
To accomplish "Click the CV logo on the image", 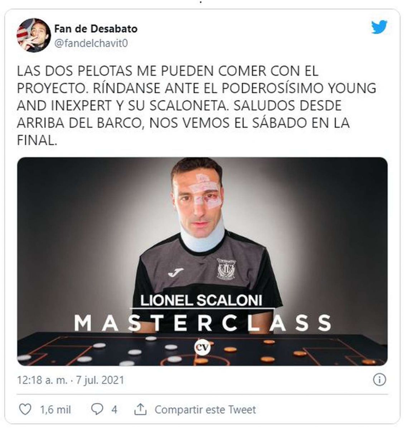I will point(203,347).
